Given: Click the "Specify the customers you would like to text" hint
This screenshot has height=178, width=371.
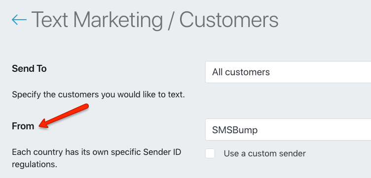Looking at the screenshot, I should pyautogui.click(x=98, y=95).
